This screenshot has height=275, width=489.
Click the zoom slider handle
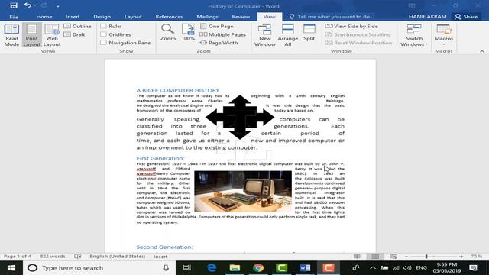[426, 257]
